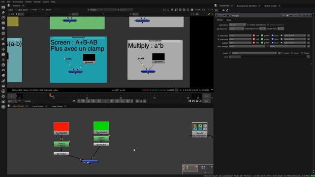Open the mask channel dropdown
Image resolution: width=315 pixels, height=177 pixels.
[x=254, y=53]
